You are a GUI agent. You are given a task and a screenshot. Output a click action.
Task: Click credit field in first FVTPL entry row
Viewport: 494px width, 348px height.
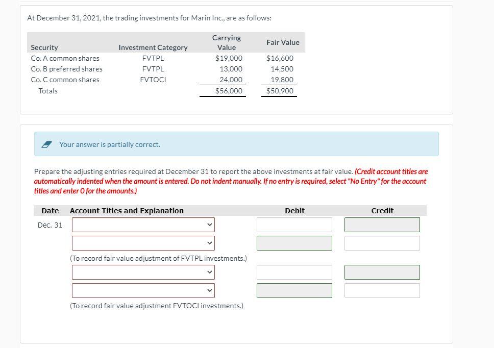(382, 225)
